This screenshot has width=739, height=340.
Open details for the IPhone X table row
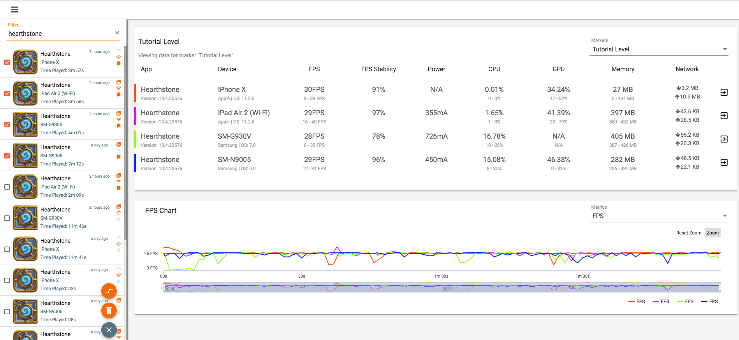pyautogui.click(x=724, y=92)
